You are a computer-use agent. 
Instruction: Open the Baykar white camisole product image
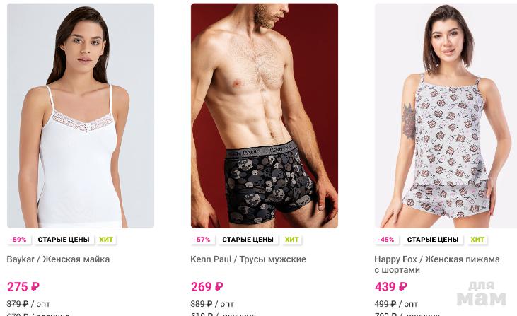pyautogui.click(x=81, y=116)
